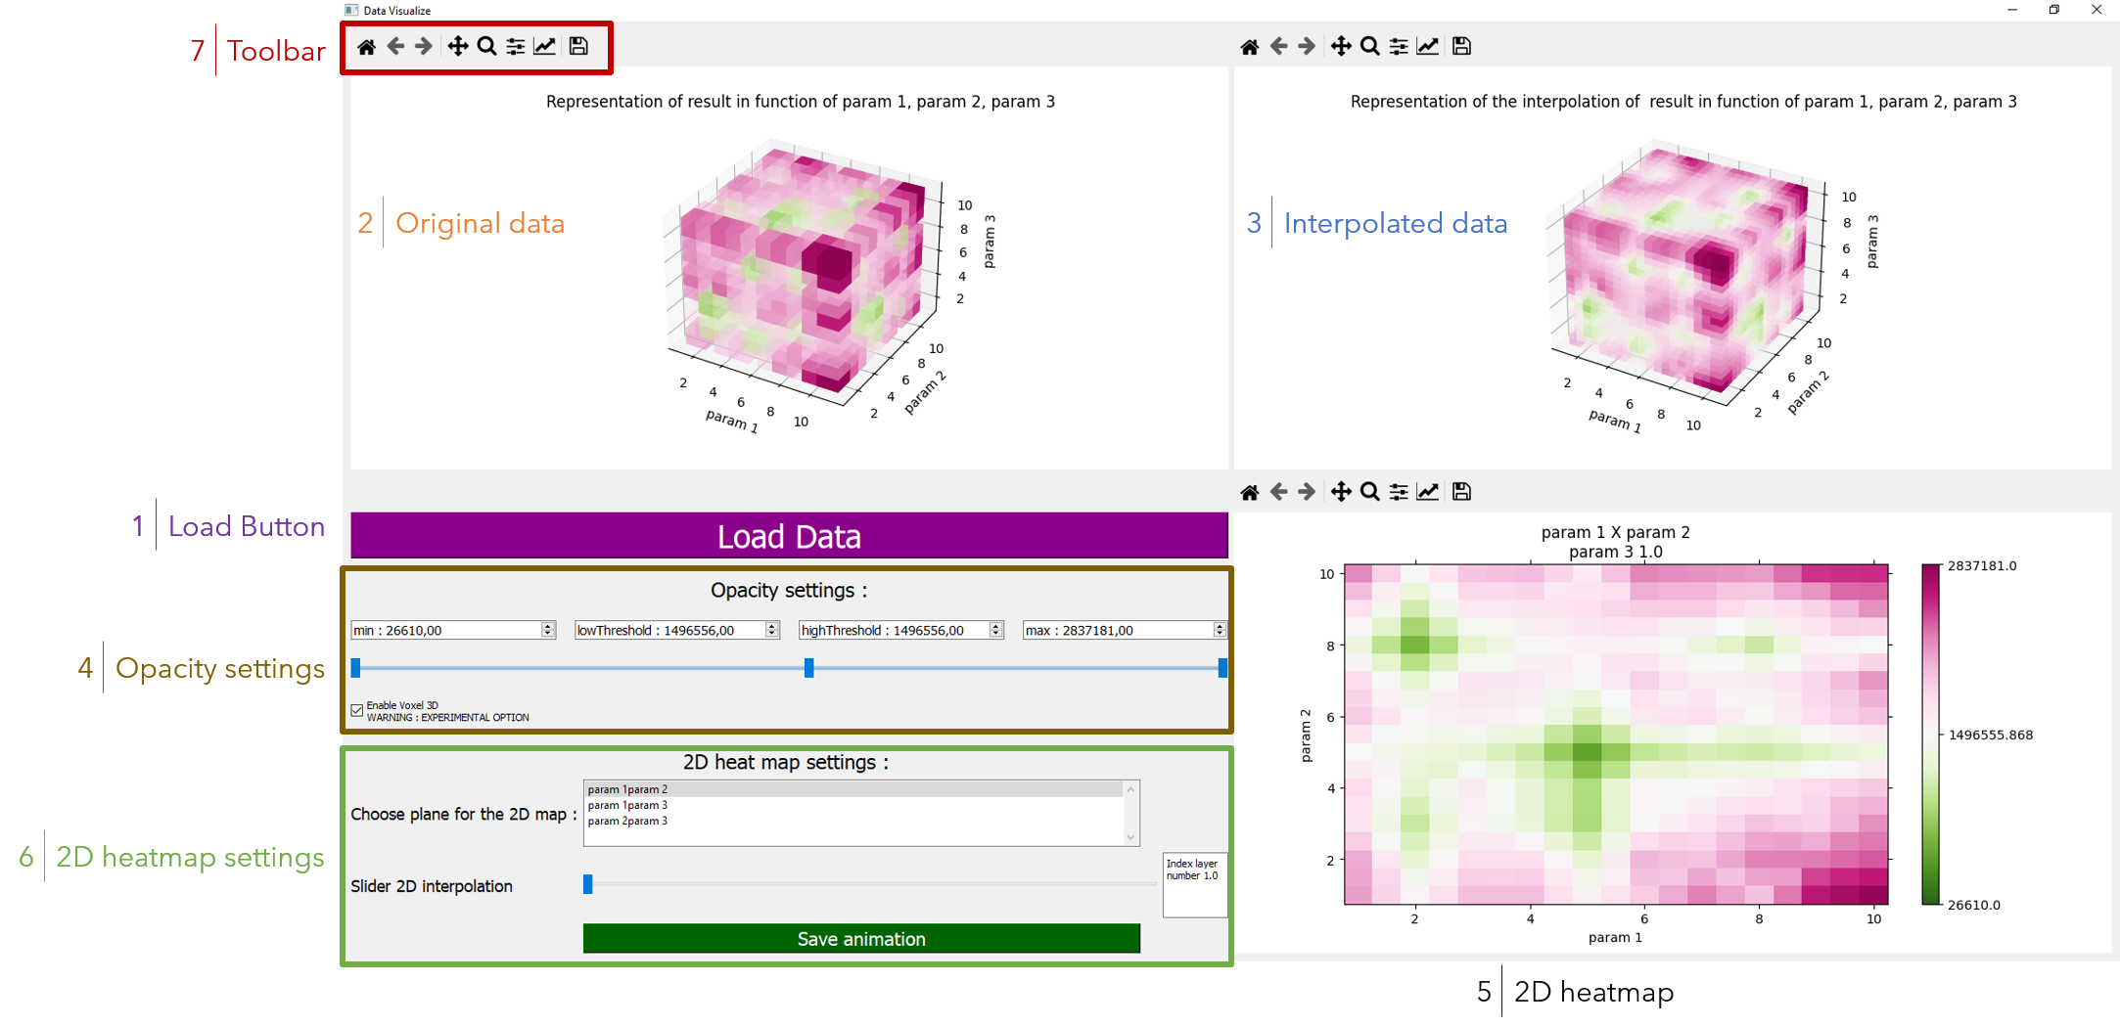Screen dimensions: 2120x1026
Task: Select param 2param 3 plane in list
Action: tap(853, 821)
